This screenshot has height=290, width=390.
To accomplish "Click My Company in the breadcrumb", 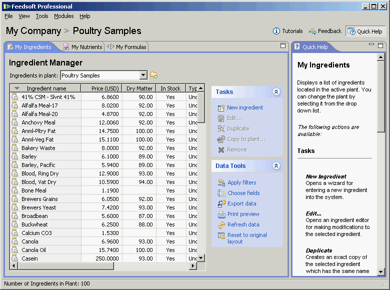I will (33, 31).
